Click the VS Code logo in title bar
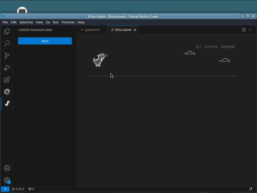The height and width of the screenshot is (193, 257). click(4, 16)
